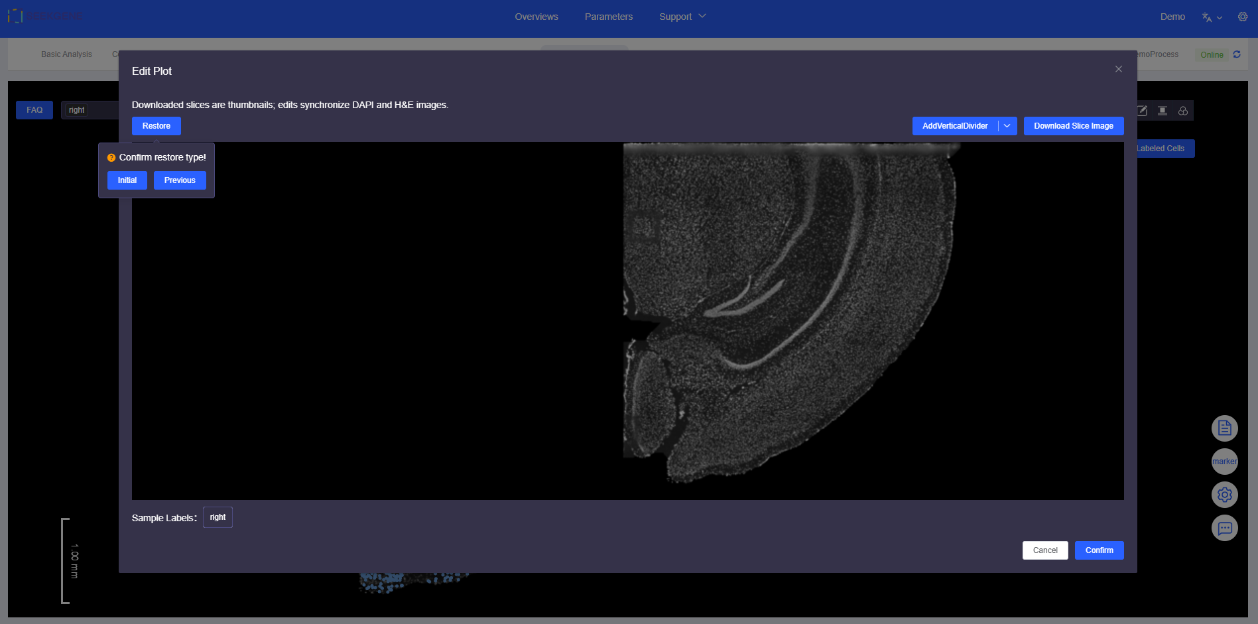Choose Initial restore type

127,180
